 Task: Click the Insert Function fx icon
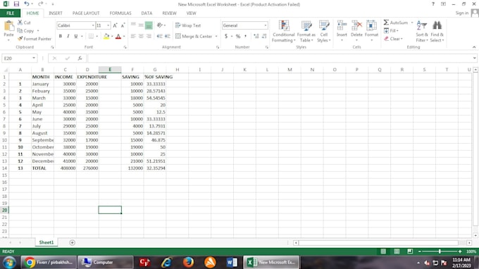click(80, 58)
